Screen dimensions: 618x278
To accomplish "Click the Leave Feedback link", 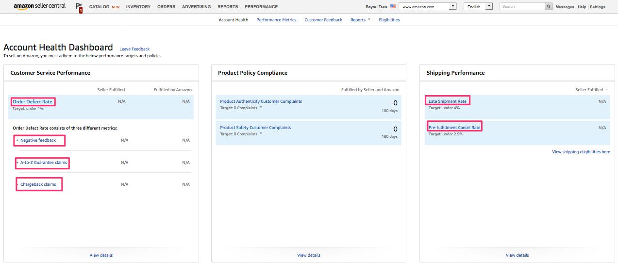I will [x=134, y=49].
